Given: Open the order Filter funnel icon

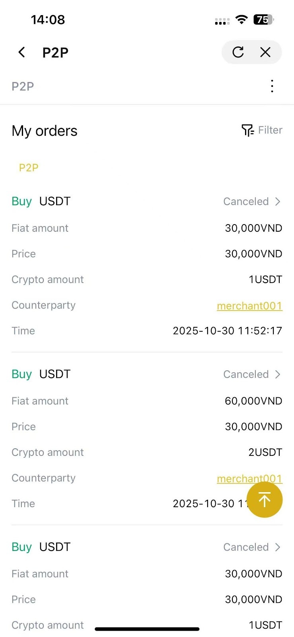Looking at the screenshot, I should [247, 130].
